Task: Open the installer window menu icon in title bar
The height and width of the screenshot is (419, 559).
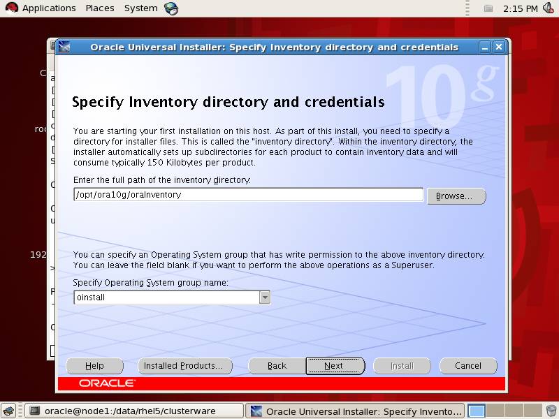Action: [64, 47]
